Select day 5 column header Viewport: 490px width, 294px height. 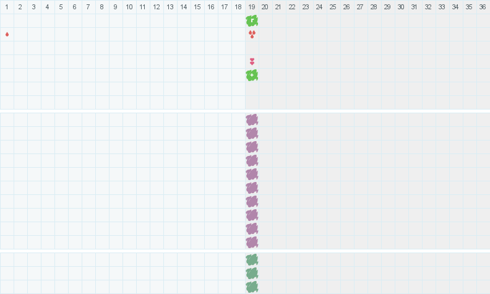point(61,7)
